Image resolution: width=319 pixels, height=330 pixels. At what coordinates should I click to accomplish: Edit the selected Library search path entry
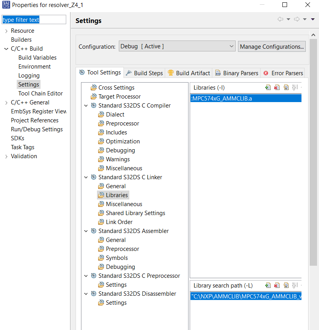pos(286,286)
